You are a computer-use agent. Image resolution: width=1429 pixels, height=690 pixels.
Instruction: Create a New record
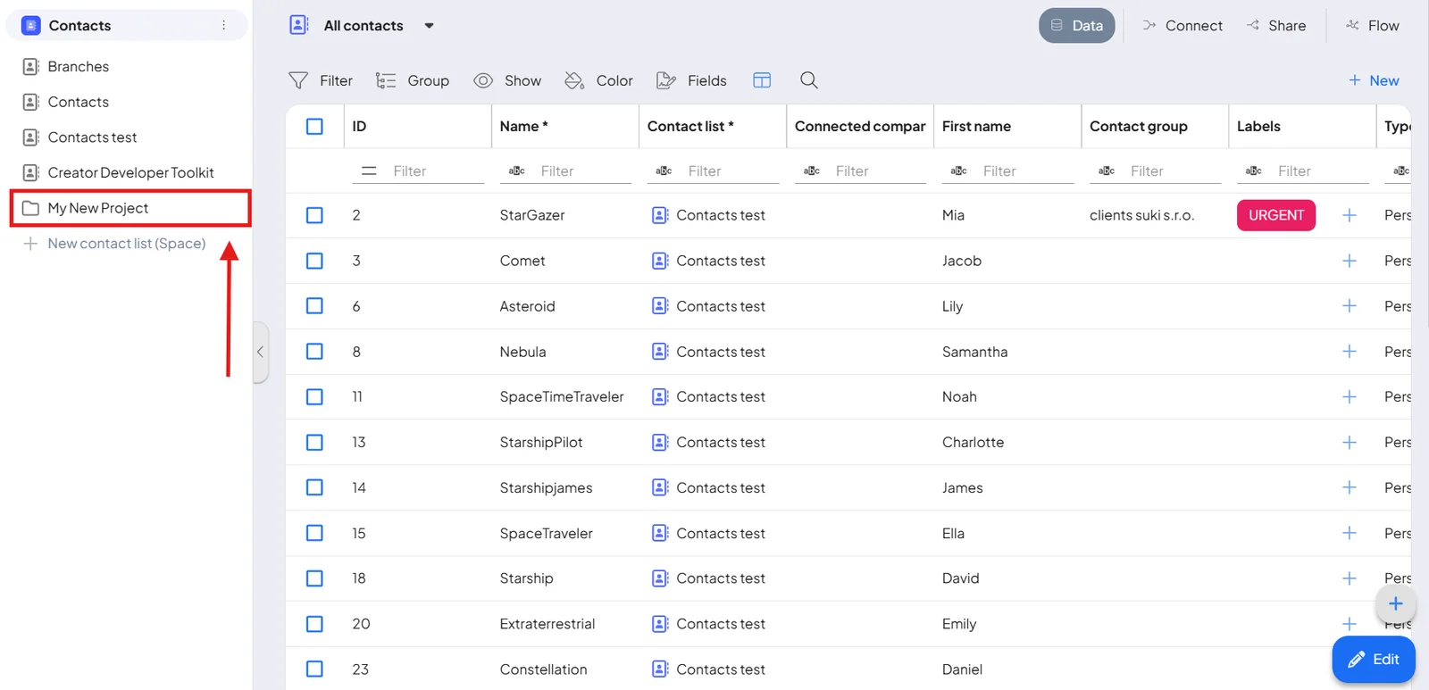pyautogui.click(x=1374, y=80)
